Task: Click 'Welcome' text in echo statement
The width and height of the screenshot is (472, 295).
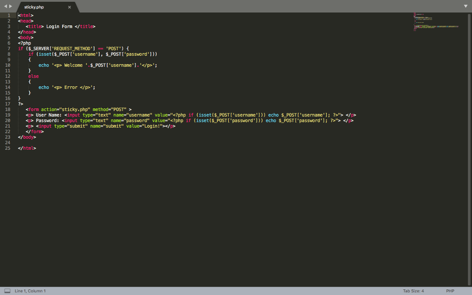Action: click(73, 65)
